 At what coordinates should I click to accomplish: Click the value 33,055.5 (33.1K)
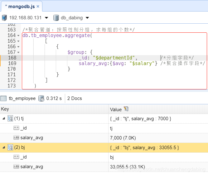(x=128, y=167)
